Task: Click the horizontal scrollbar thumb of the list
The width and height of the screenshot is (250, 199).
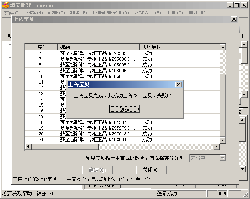Action: [65, 146]
